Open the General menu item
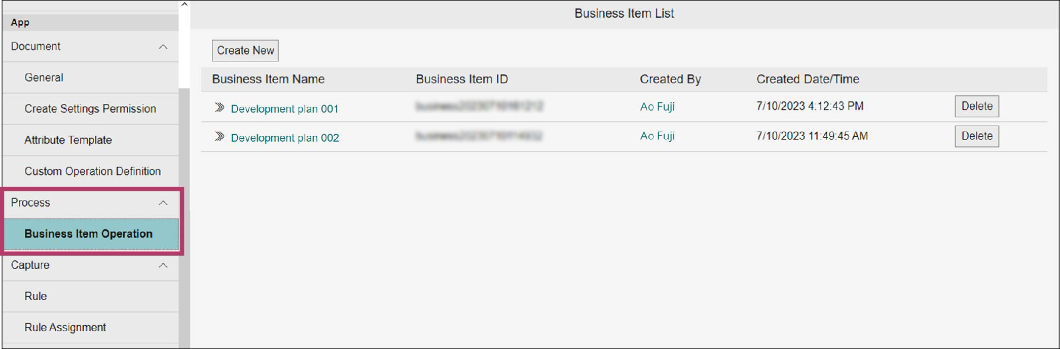 click(44, 77)
